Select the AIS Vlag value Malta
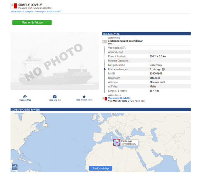Image resolution: width=201 pixels, height=176 pixels. click(153, 87)
